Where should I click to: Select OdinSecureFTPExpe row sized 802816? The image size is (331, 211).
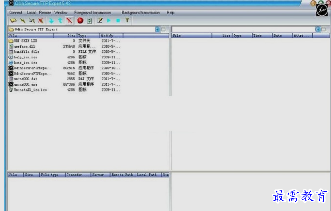(64, 68)
